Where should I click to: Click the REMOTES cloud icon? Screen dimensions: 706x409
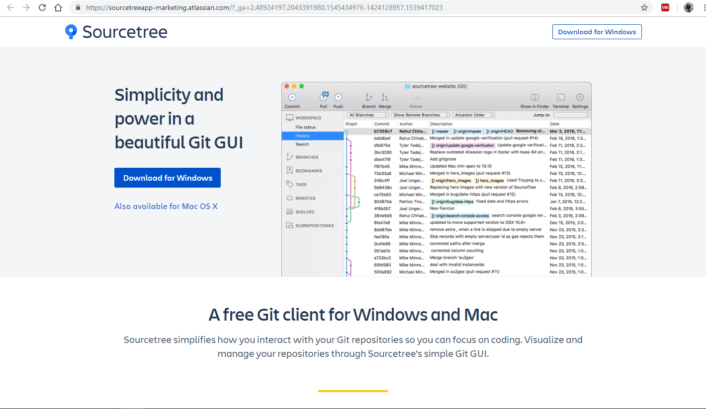(289, 198)
